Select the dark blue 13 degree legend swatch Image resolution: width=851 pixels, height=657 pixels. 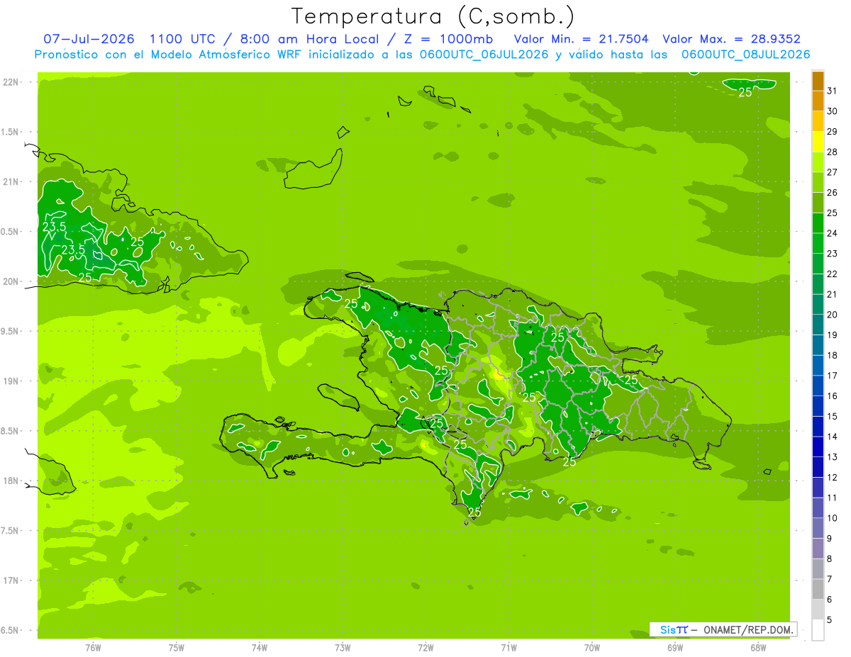coord(818,447)
